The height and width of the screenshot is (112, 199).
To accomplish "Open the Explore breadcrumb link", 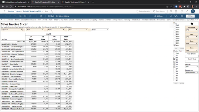I will pyautogui.click(x=11, y=11).
